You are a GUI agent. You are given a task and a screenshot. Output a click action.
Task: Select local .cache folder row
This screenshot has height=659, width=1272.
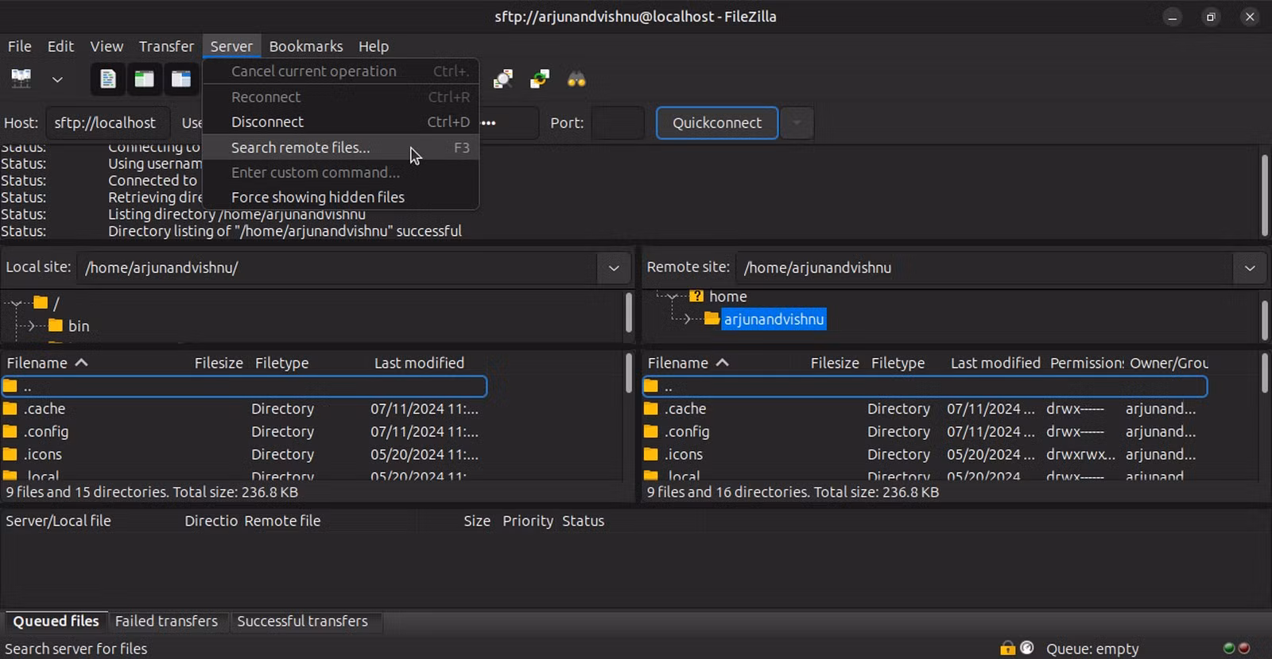click(x=244, y=409)
